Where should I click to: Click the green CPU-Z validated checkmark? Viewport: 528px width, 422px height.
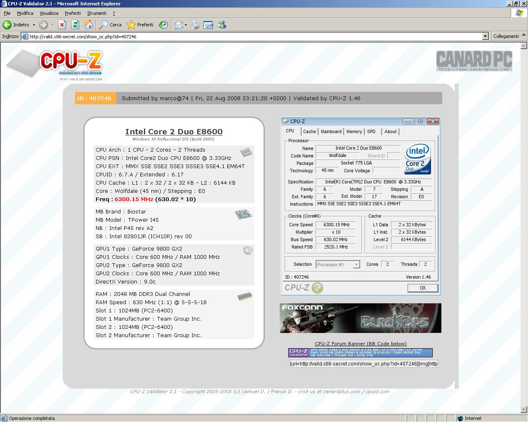click(317, 288)
